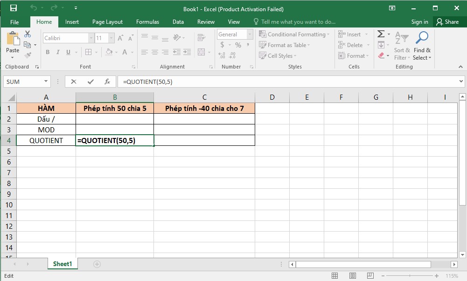This screenshot has width=467, height=281.
Task: Click the Increase Decimal icon
Action: pos(221,55)
